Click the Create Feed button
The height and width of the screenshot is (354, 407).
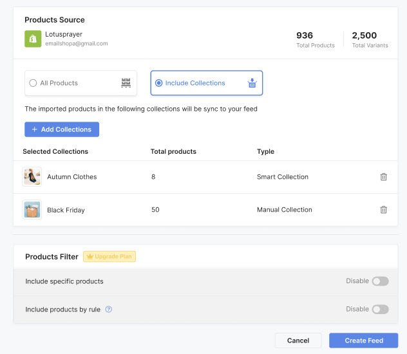tap(363, 340)
